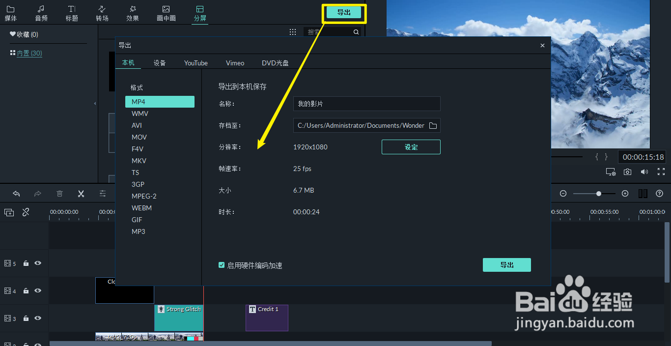The width and height of the screenshot is (671, 346).
Task: Take a snapshot with the camera icon
Action: point(627,172)
